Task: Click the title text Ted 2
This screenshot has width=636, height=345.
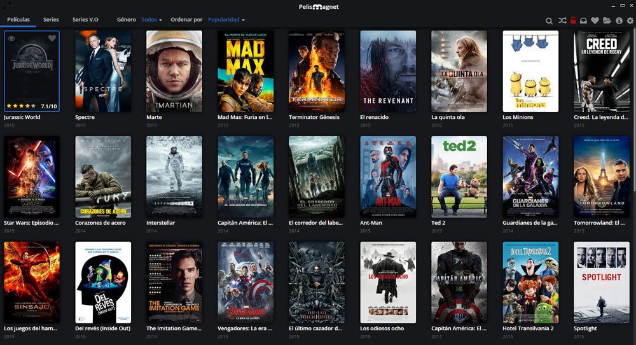Action: pos(438,223)
